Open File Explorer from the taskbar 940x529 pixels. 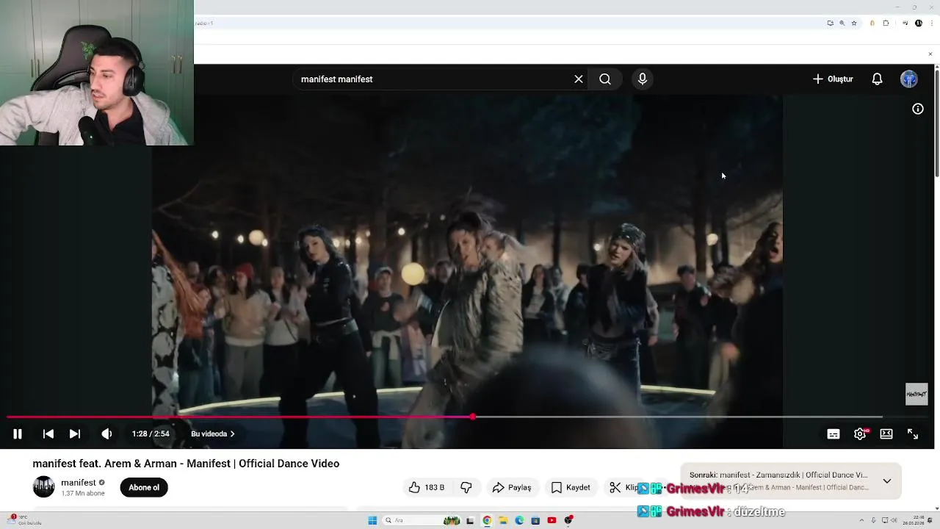point(503,520)
